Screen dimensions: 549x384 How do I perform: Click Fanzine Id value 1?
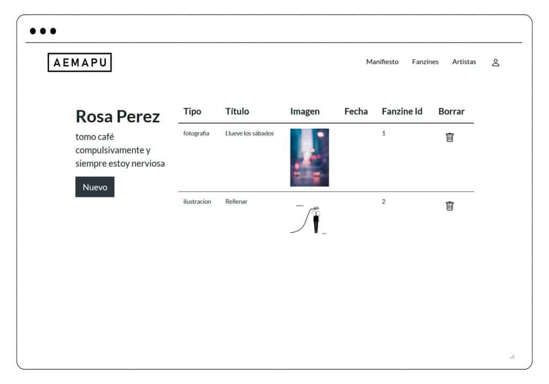[x=383, y=133]
